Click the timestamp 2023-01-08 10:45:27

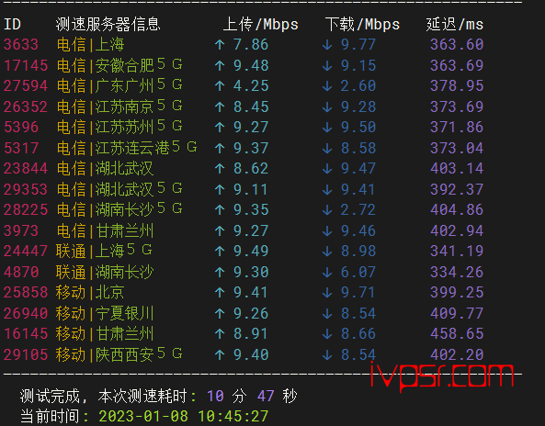[184, 416]
